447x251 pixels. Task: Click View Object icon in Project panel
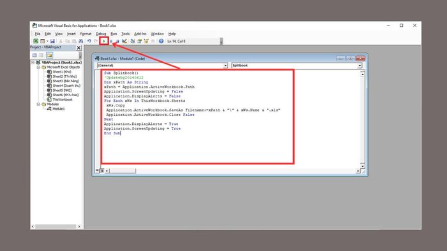pyautogui.click(x=42, y=55)
